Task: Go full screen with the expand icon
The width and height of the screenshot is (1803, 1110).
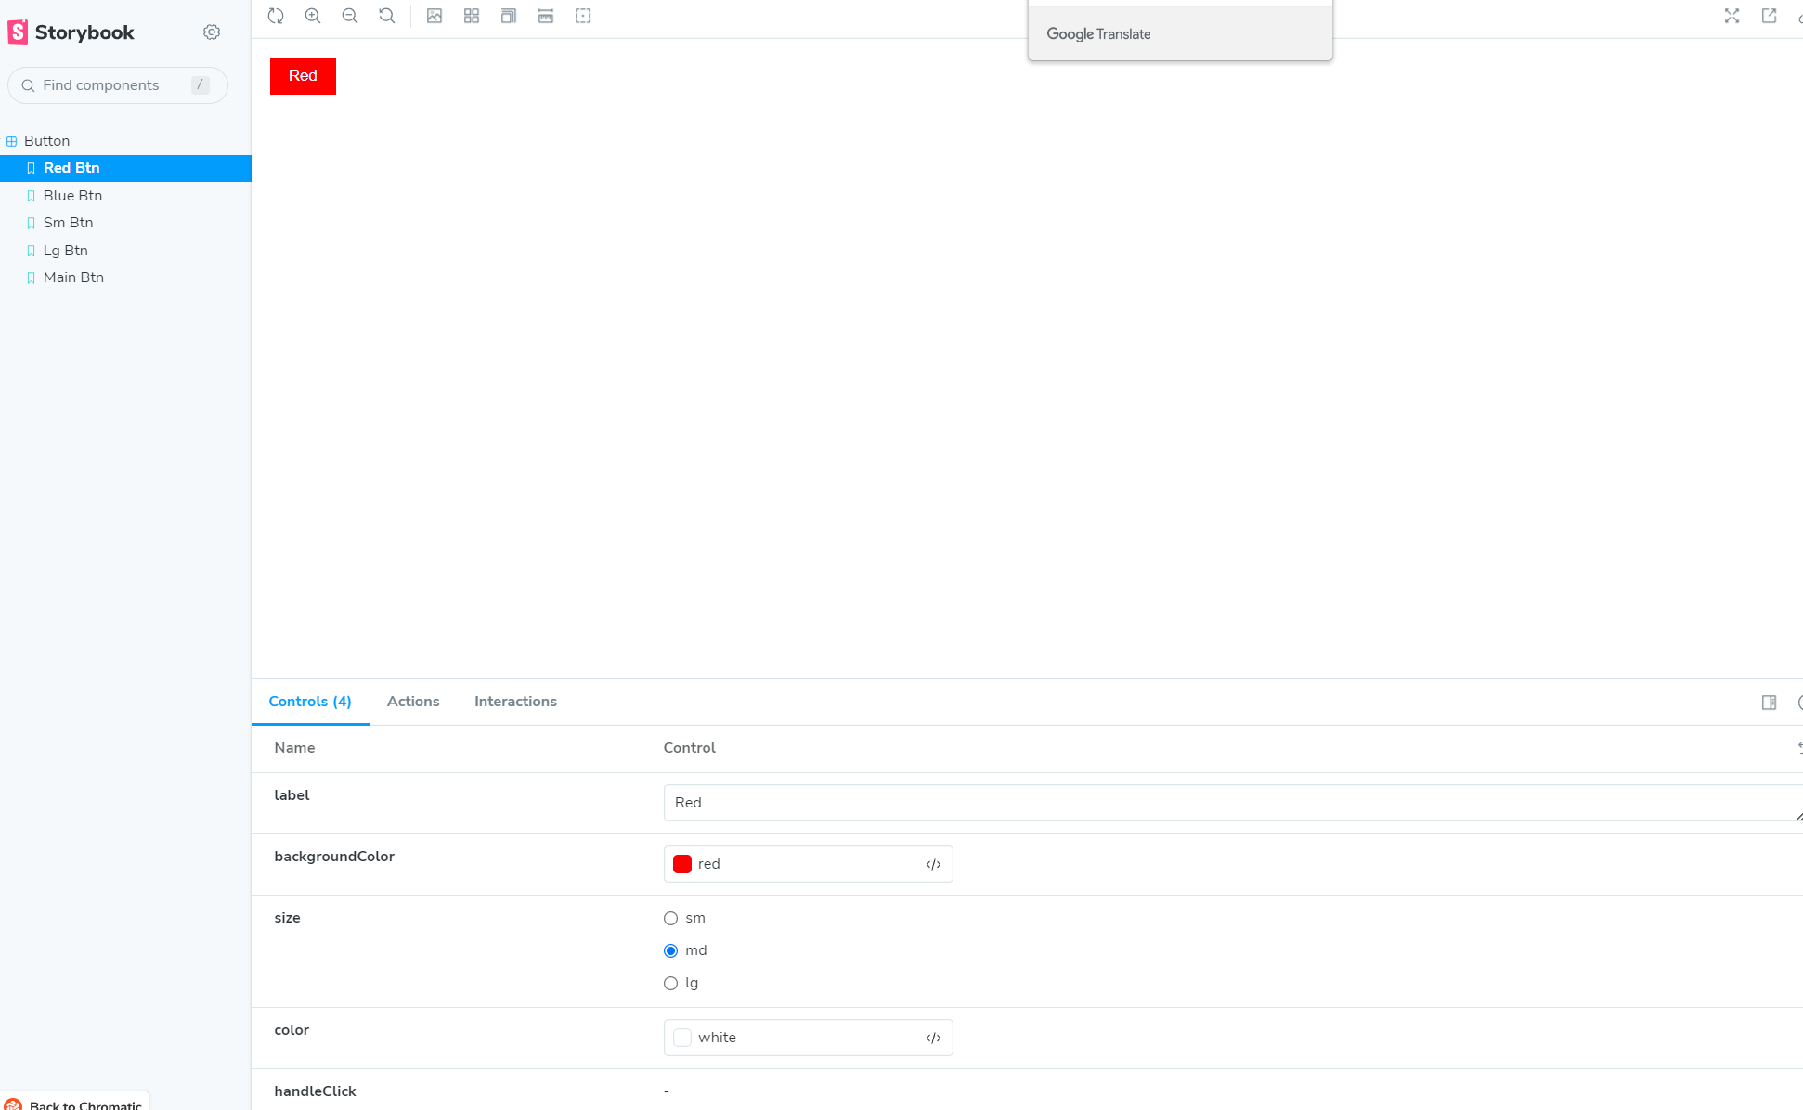Action: tap(1732, 16)
